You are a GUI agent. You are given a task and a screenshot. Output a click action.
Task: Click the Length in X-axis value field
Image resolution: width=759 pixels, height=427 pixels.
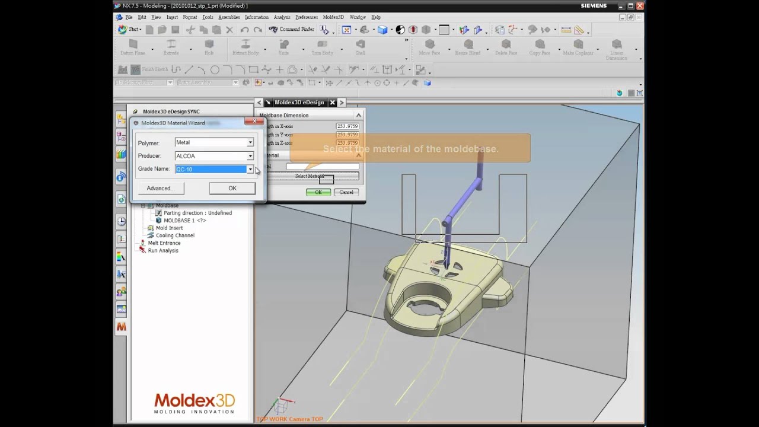(347, 126)
